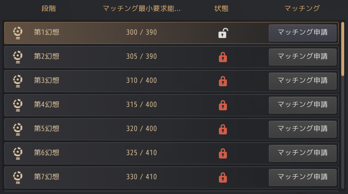348x194 pixels.
Task: Click the red lock icon for 第5幻想
Action: (222, 129)
